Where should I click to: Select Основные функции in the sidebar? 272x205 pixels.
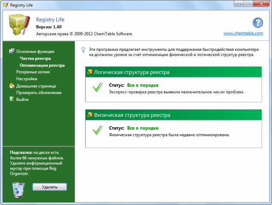[35, 51]
